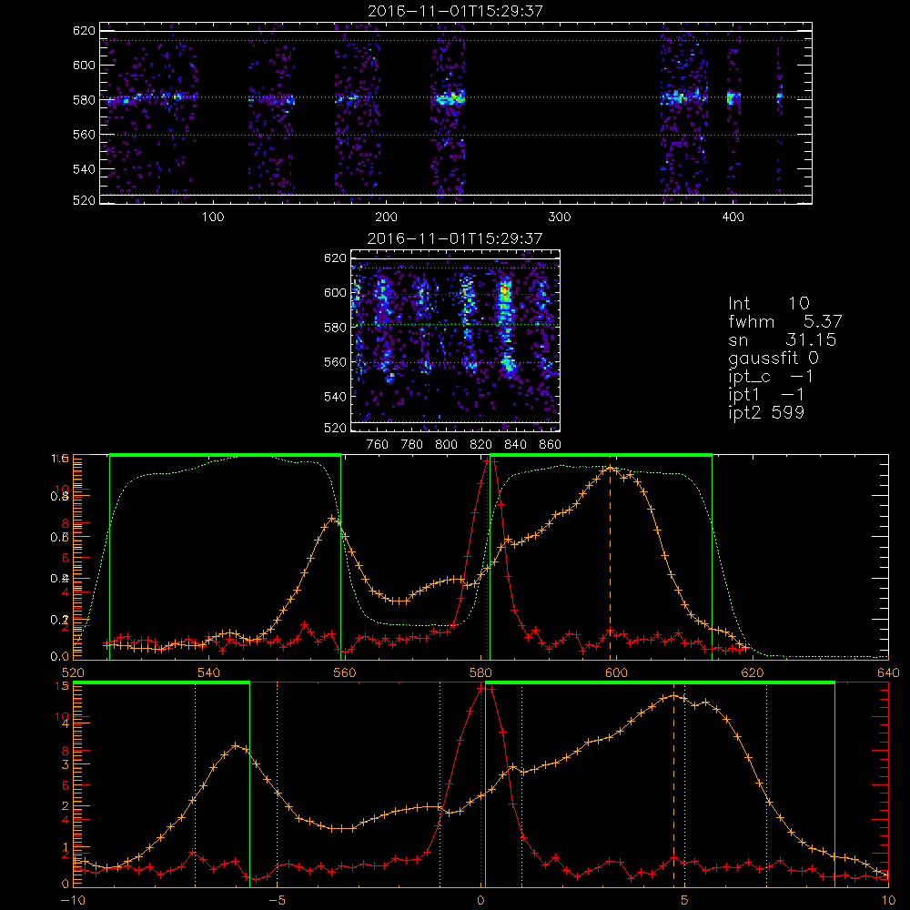Select the 'ipt2 599' readout line
The width and height of the screenshot is (910, 910).
(x=766, y=412)
